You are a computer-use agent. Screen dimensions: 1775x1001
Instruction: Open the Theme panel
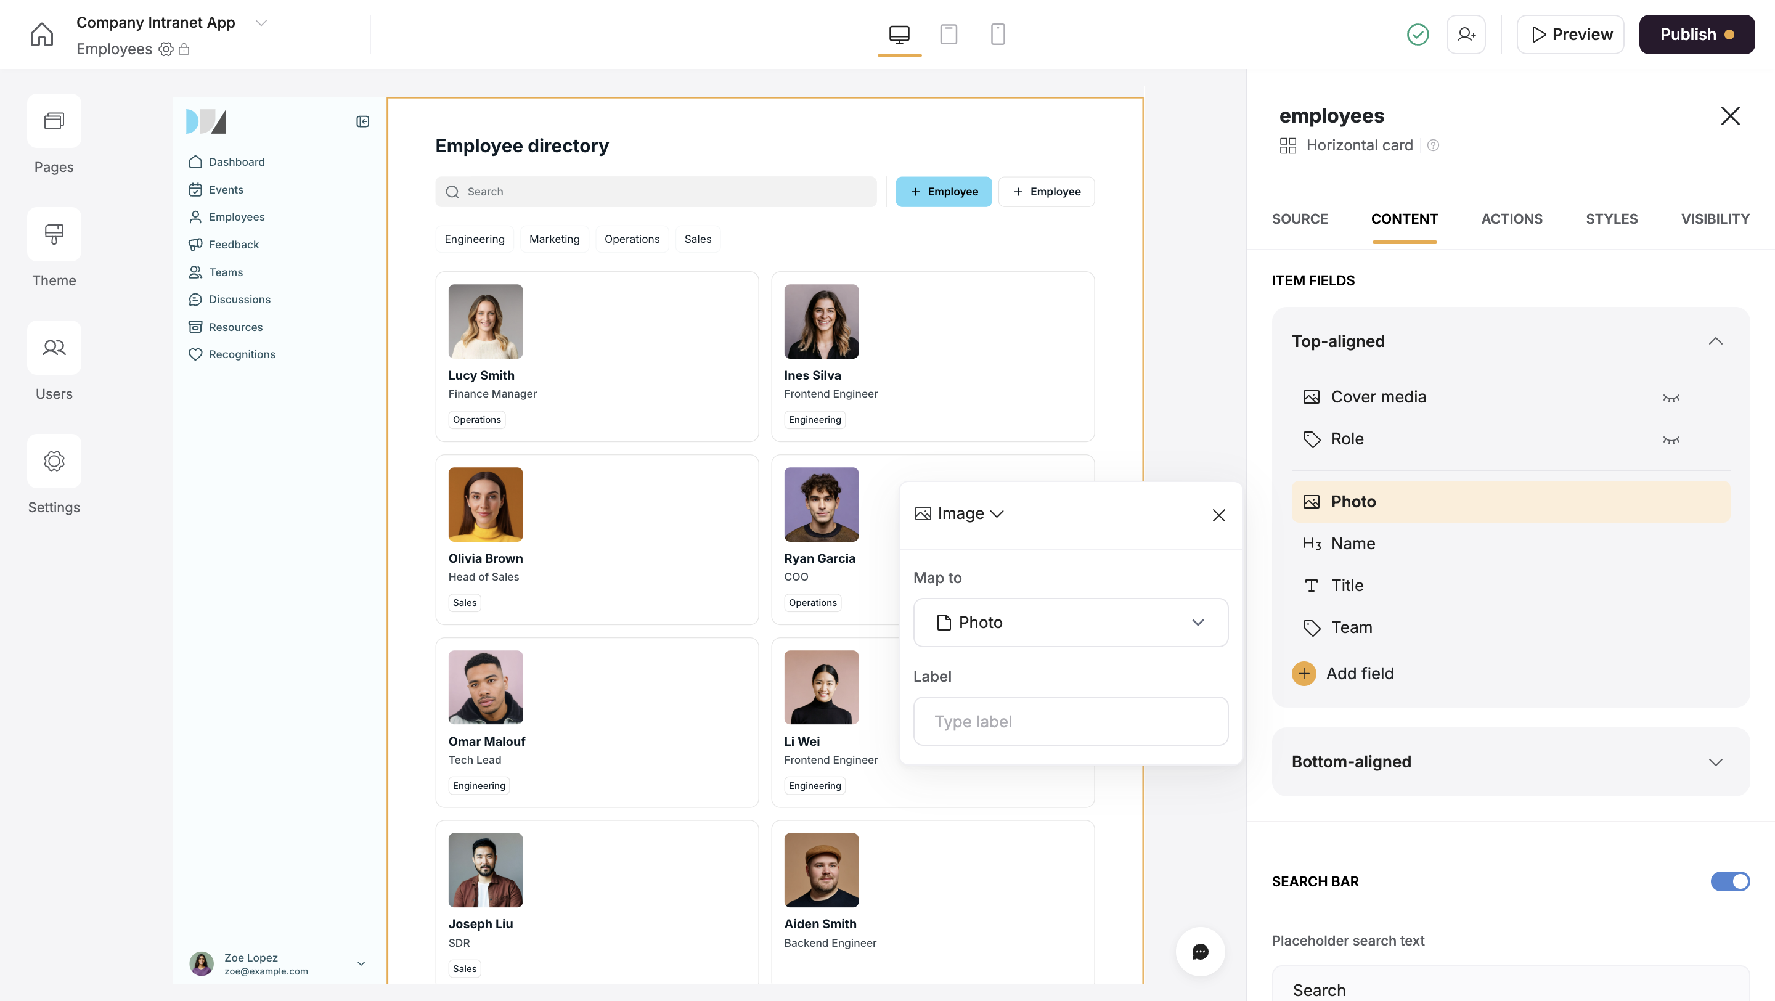[x=54, y=247]
